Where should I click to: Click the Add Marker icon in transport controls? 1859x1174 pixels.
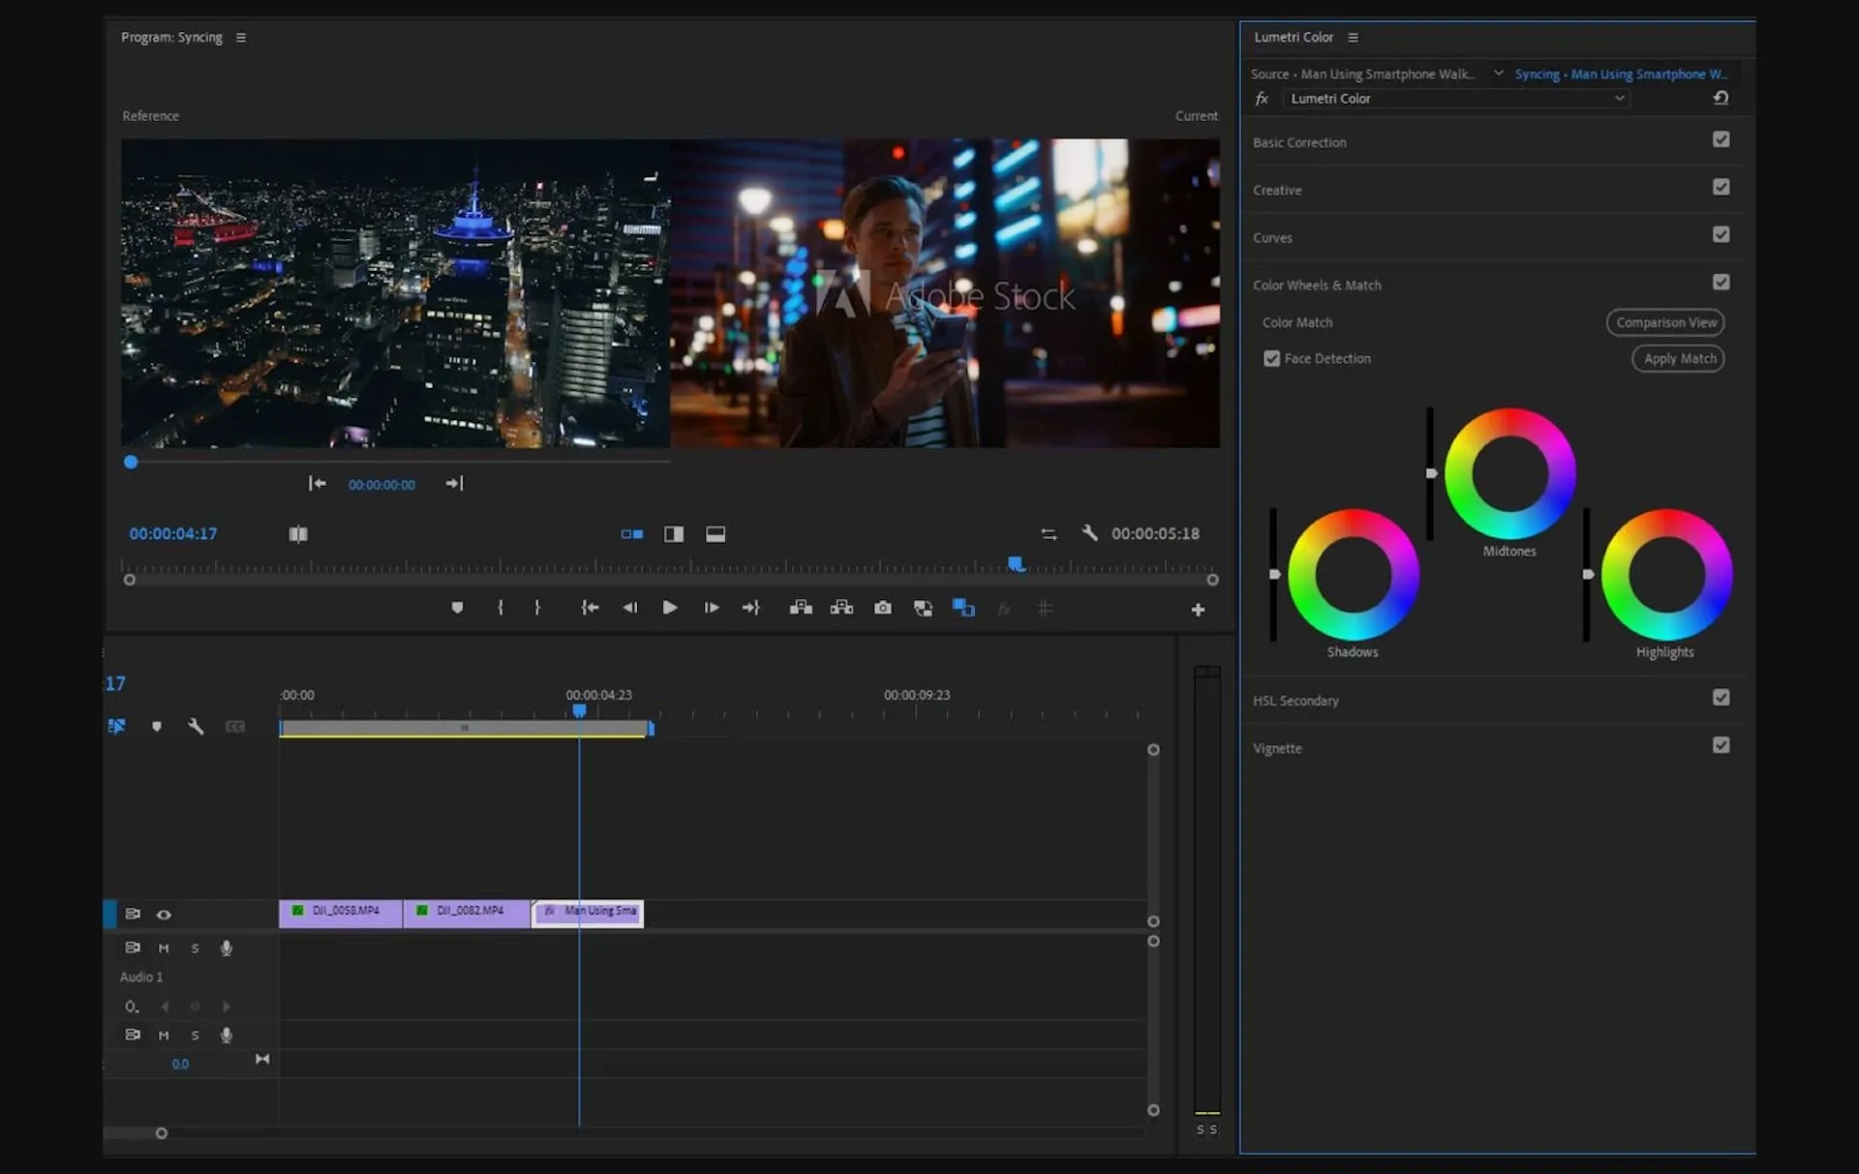457,608
